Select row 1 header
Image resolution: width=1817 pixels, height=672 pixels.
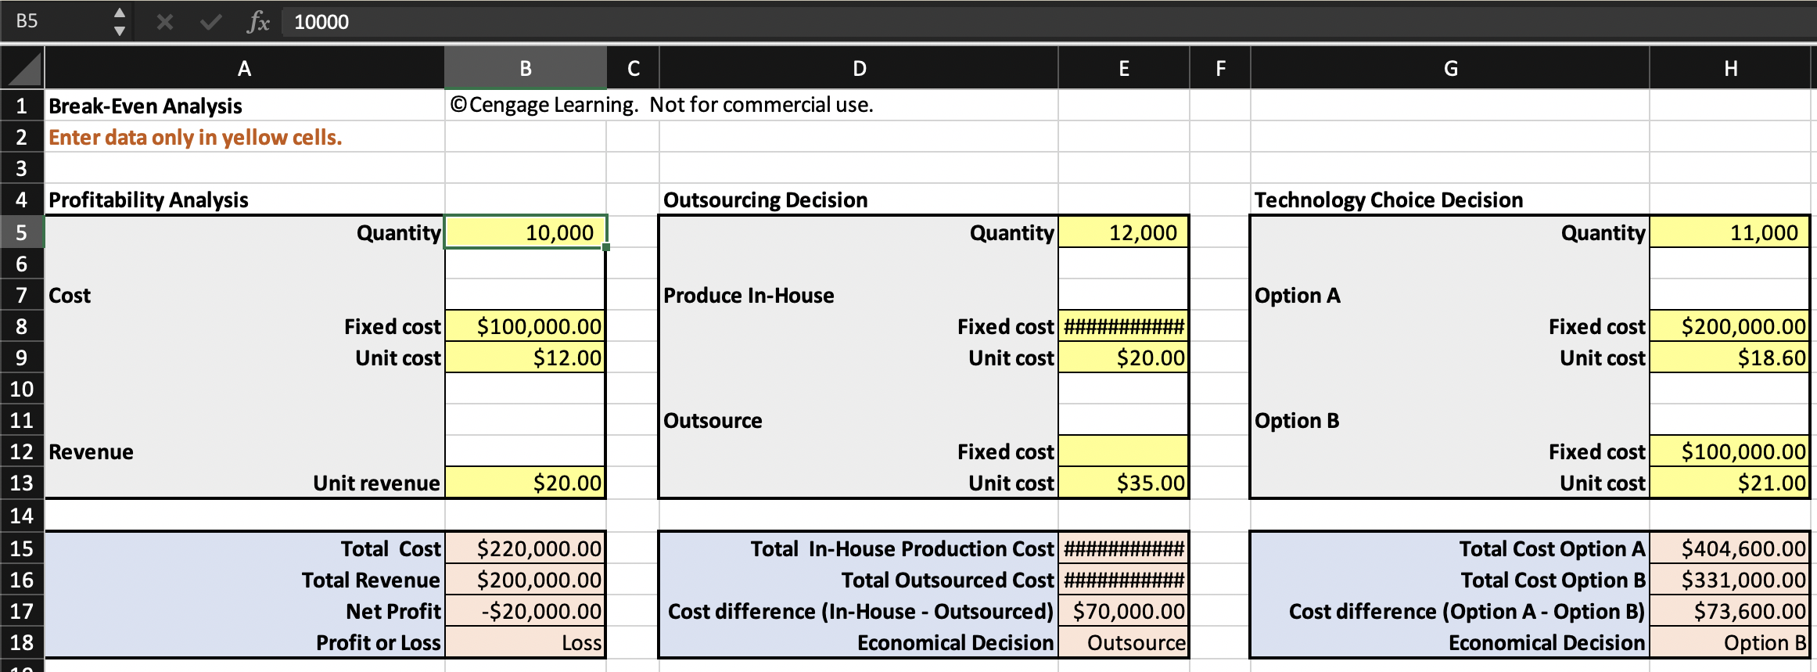(22, 106)
